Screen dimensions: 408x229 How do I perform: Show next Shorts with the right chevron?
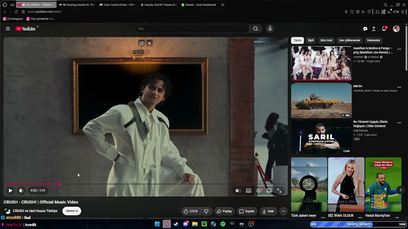tap(400, 190)
